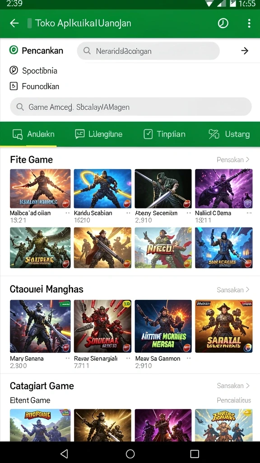Click the Founodkan label
The height and width of the screenshot is (463, 260).
point(40,86)
